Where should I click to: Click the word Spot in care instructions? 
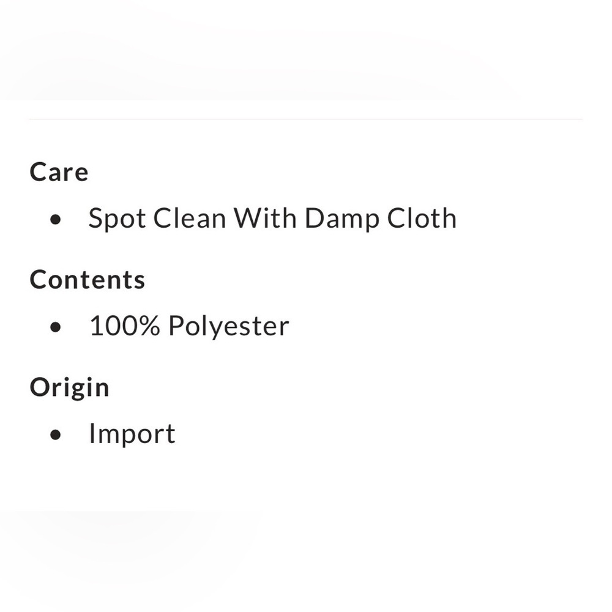click(x=118, y=218)
